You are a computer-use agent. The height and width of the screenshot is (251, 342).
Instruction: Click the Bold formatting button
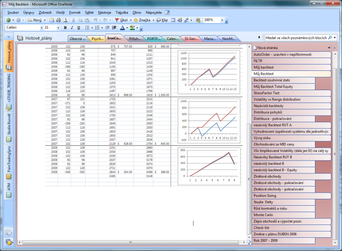coord(65,28)
